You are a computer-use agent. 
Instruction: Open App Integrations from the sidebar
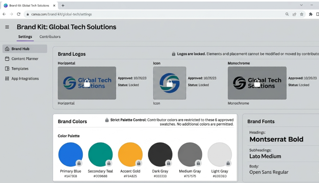[x=25, y=79]
